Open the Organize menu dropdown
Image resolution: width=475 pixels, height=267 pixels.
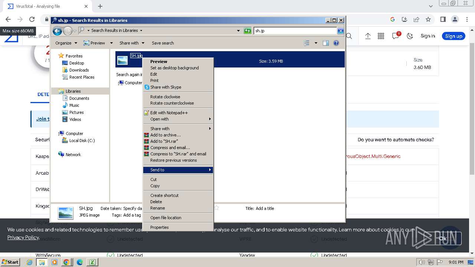click(66, 43)
